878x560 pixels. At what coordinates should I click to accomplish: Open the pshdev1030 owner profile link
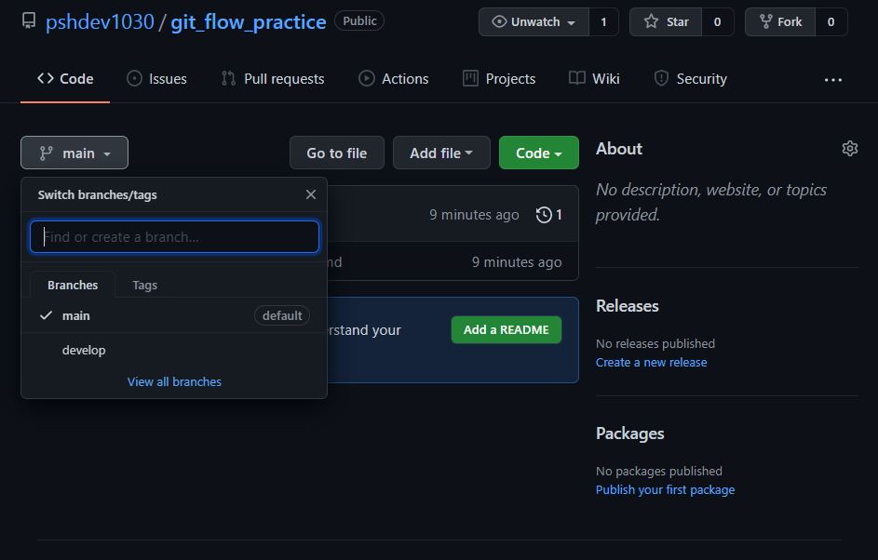[100, 21]
